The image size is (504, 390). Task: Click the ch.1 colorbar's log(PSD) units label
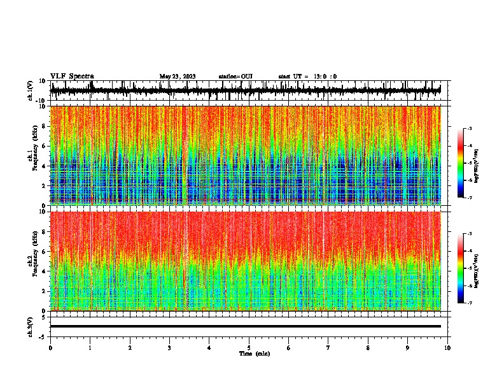click(477, 166)
